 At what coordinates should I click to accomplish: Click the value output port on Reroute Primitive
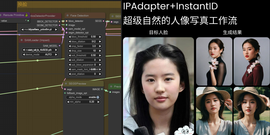pyautogui.click(x=28, y=21)
